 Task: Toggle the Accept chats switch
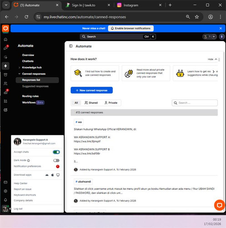click(x=56, y=152)
